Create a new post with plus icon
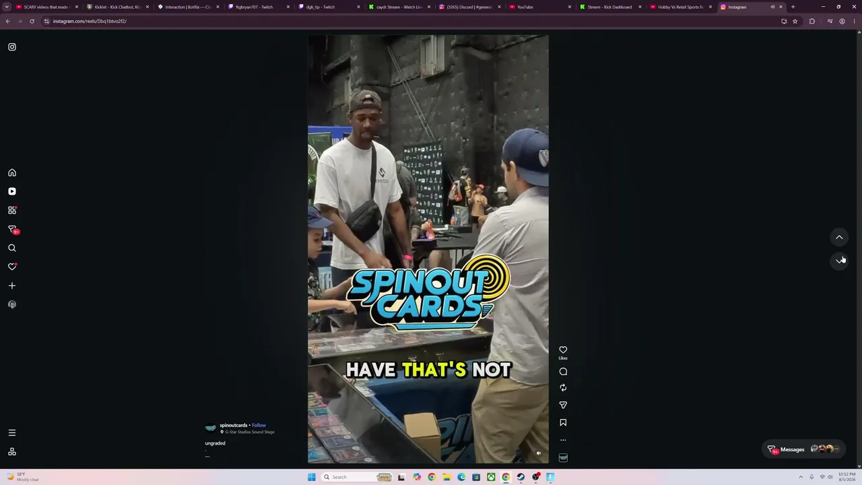862x485 pixels. point(12,286)
